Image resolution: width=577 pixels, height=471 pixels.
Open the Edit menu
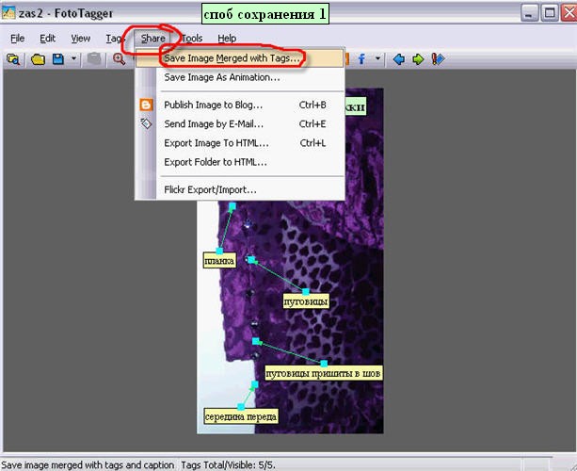coord(47,39)
